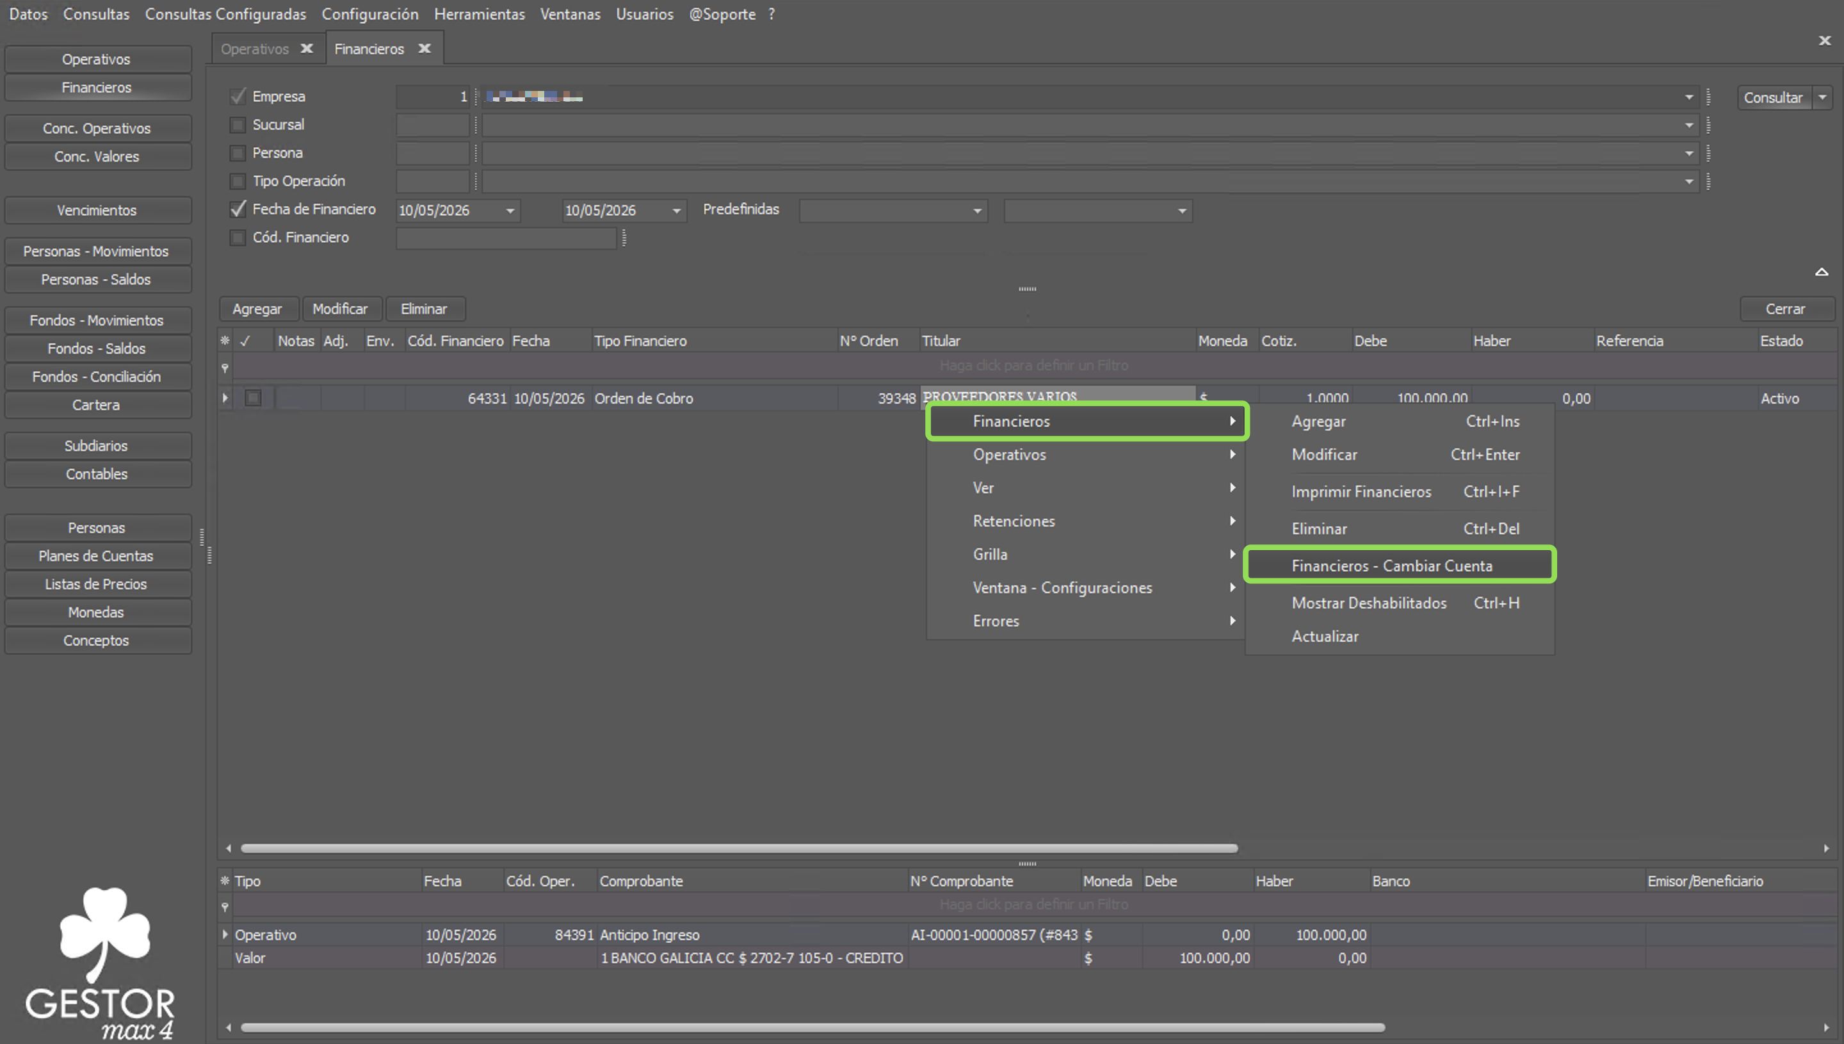The image size is (1844, 1044).
Task: Open the Persona dropdown list
Action: click(x=1688, y=152)
